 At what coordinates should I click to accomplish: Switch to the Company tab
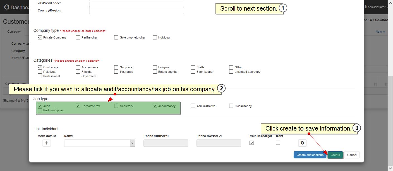coord(14,32)
